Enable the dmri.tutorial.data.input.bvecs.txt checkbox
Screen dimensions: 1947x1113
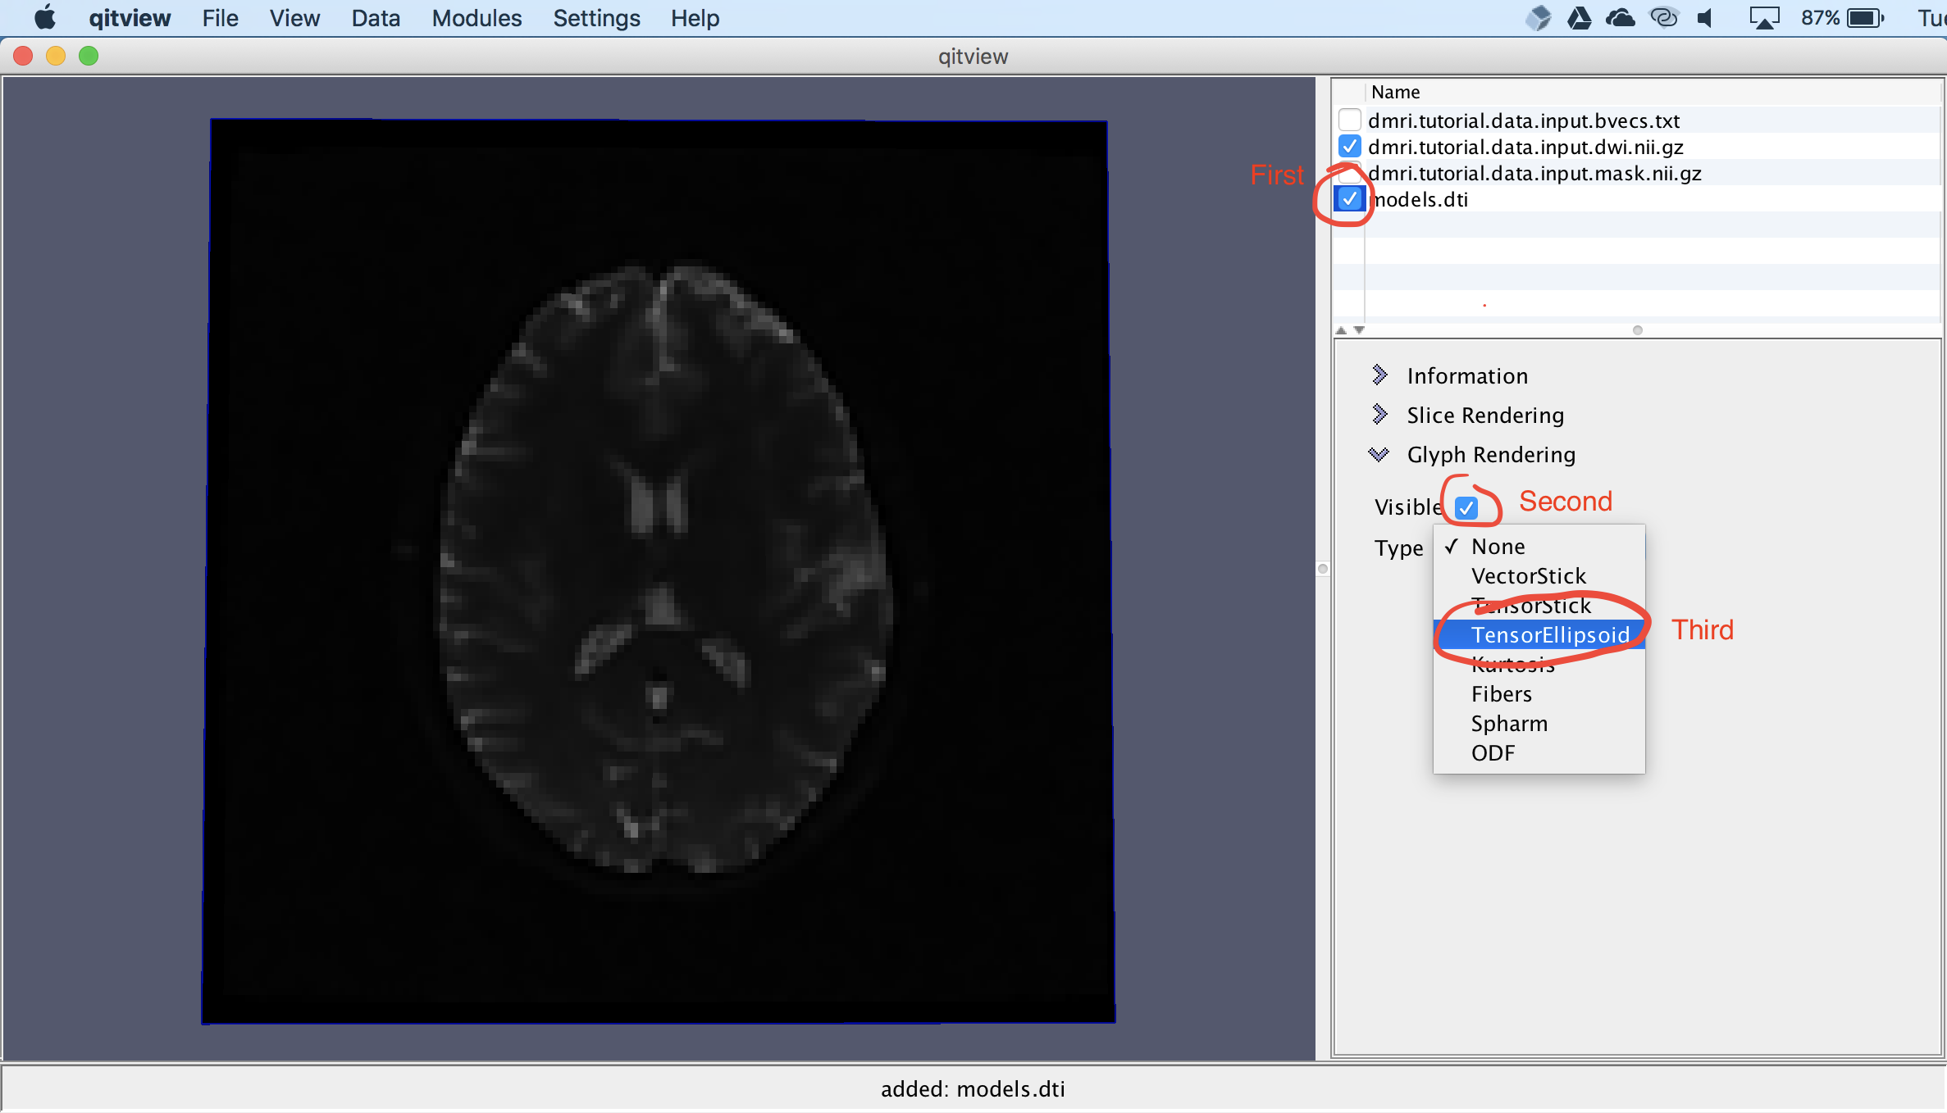point(1349,120)
